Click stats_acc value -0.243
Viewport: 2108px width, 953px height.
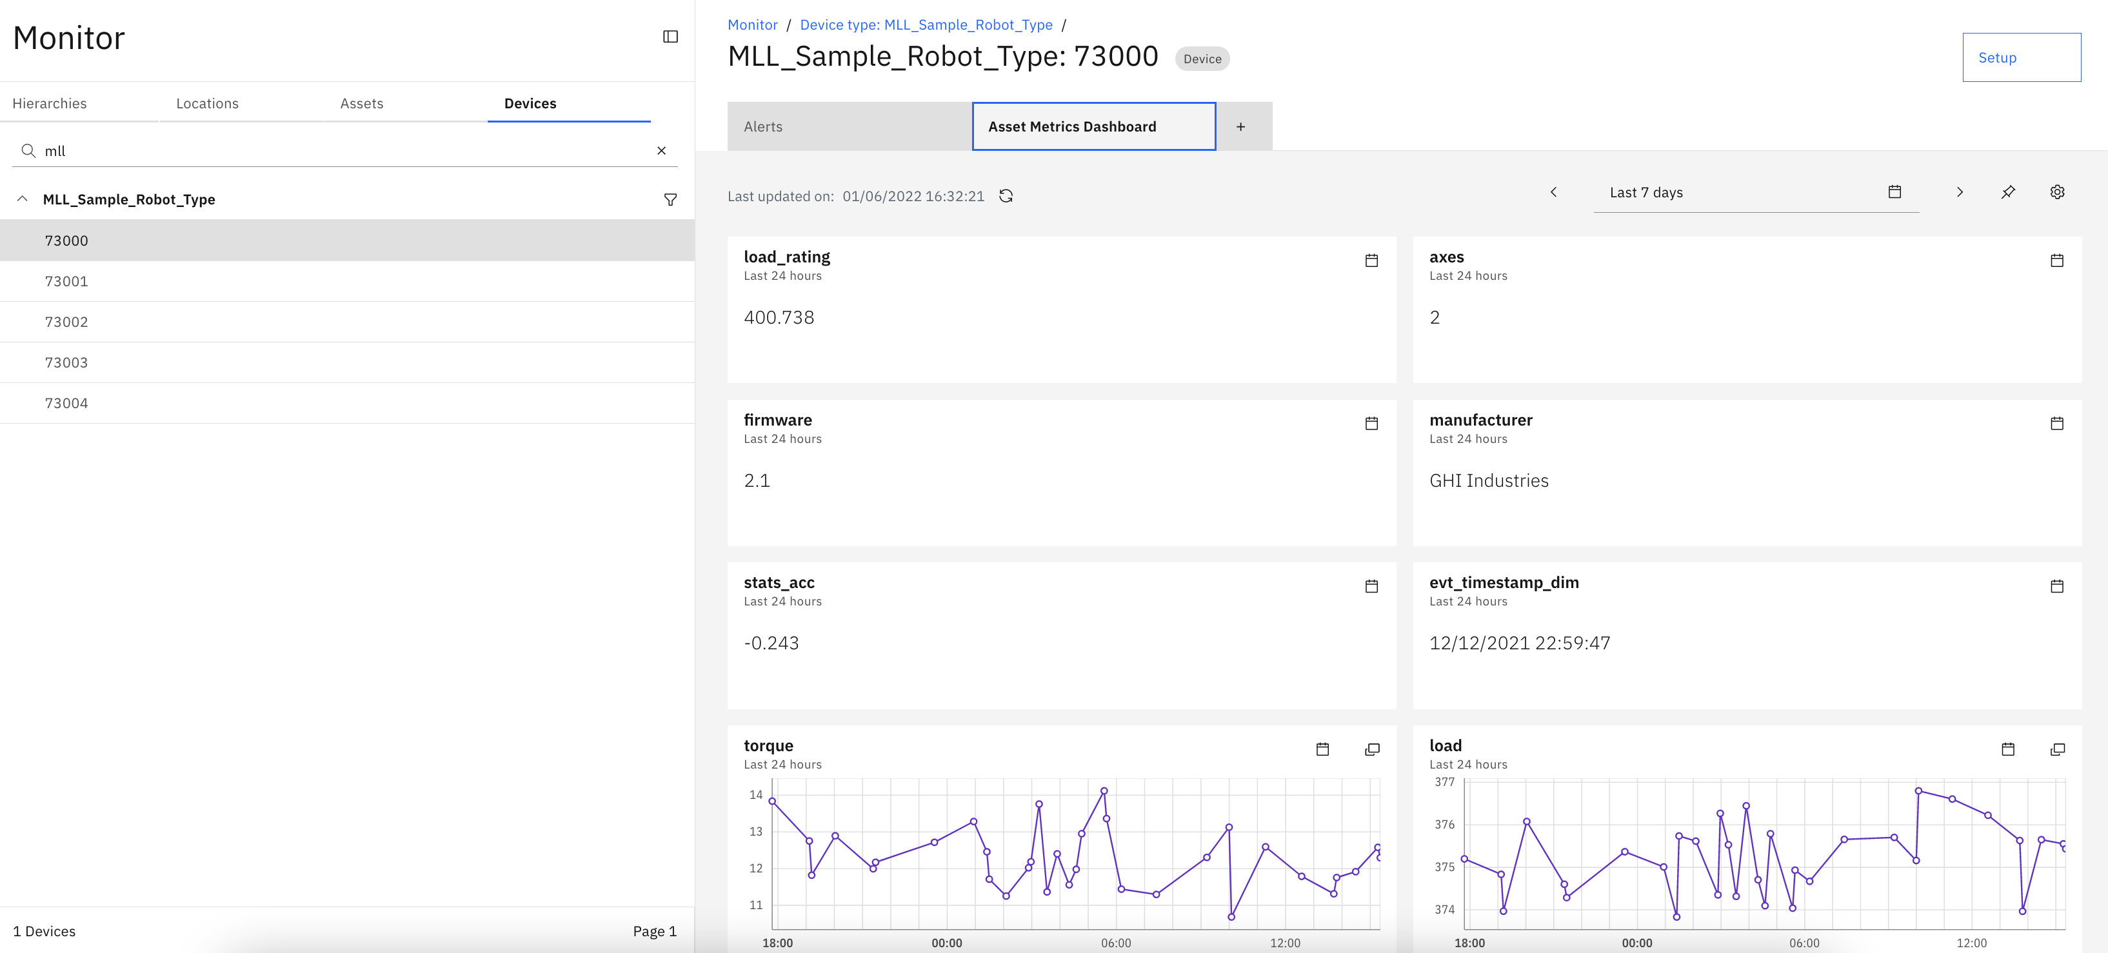[771, 643]
